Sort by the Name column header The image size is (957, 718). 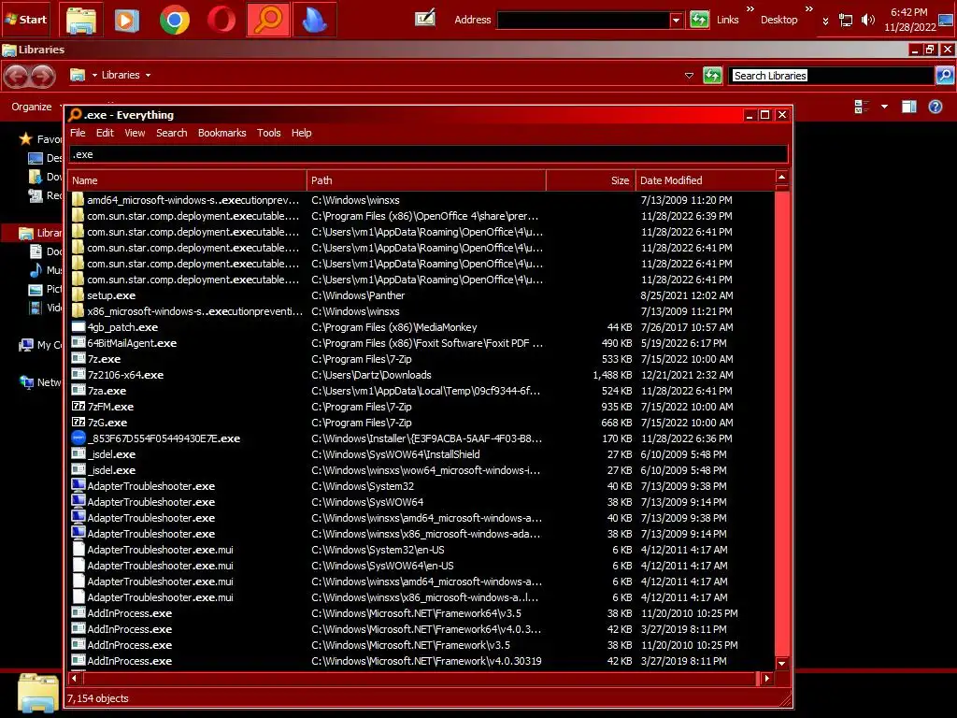click(187, 180)
